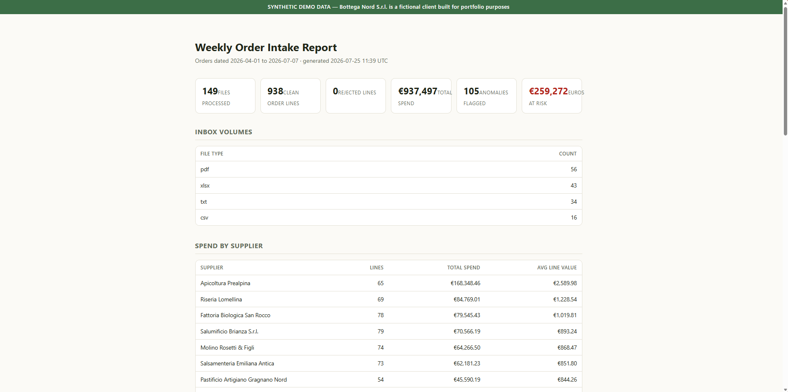Image resolution: width=788 pixels, height=392 pixels.
Task: Open the 105 anomalies flagged card
Action: 486,96
